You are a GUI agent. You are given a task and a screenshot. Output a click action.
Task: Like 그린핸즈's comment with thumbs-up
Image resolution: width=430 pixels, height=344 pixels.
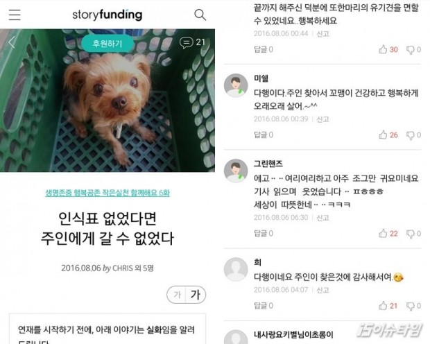[383, 234]
